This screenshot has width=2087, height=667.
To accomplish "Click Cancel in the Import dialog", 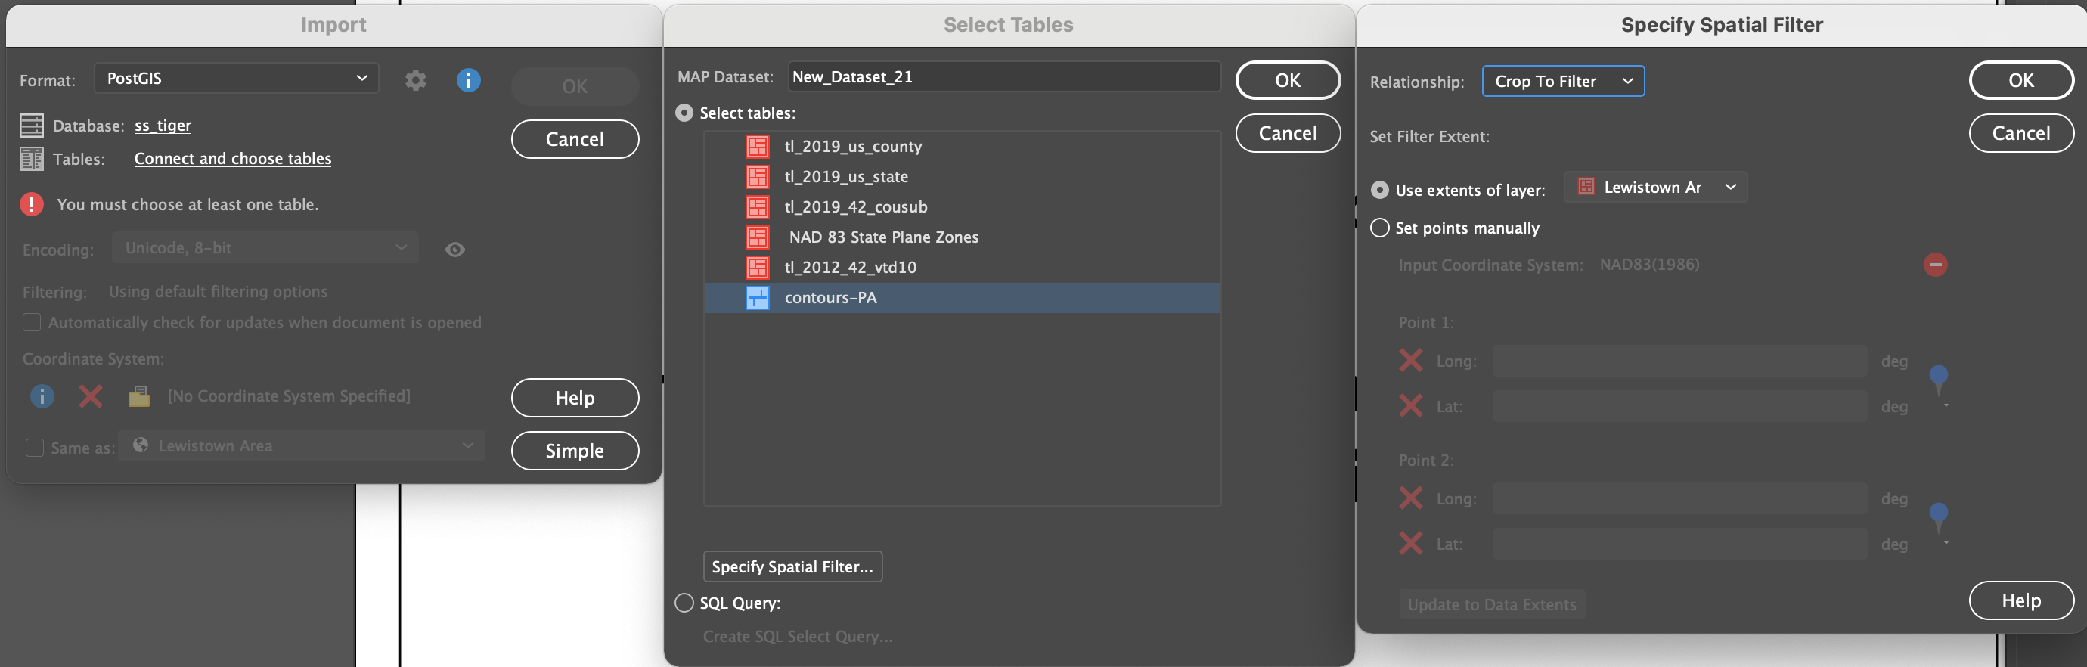I will coord(575,139).
